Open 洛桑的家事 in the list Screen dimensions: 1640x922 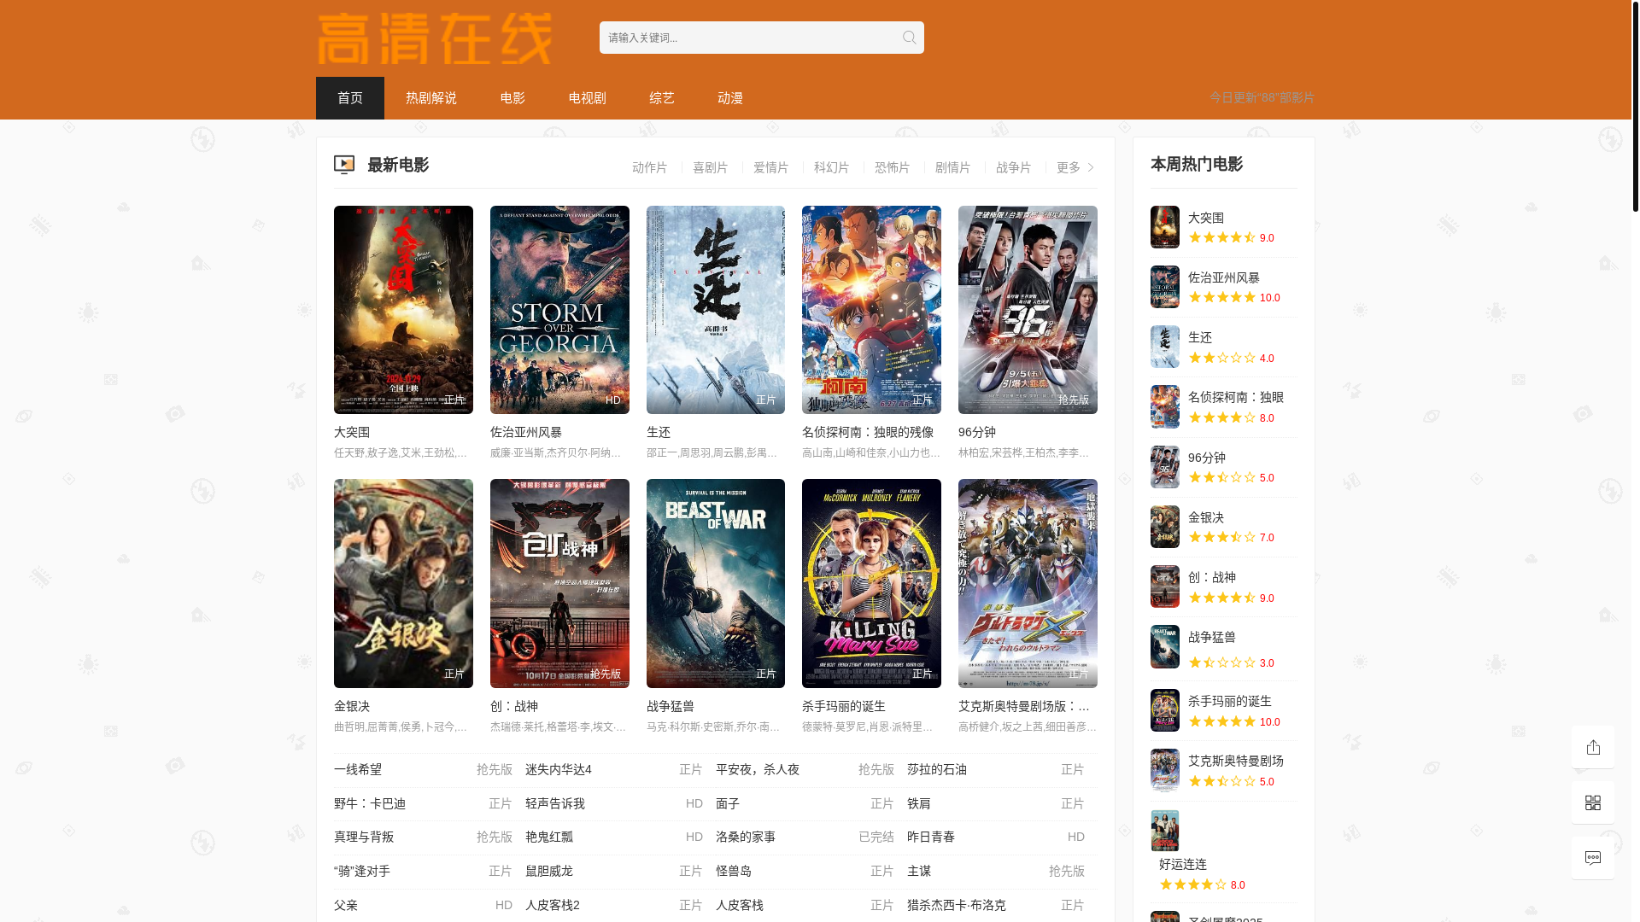746,837
